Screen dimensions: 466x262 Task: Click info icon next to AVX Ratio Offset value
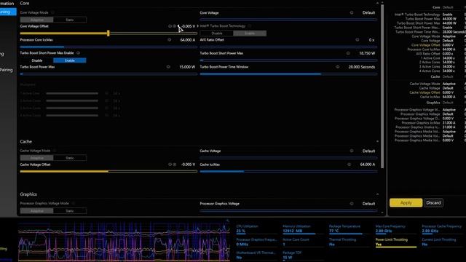pyautogui.click(x=358, y=39)
